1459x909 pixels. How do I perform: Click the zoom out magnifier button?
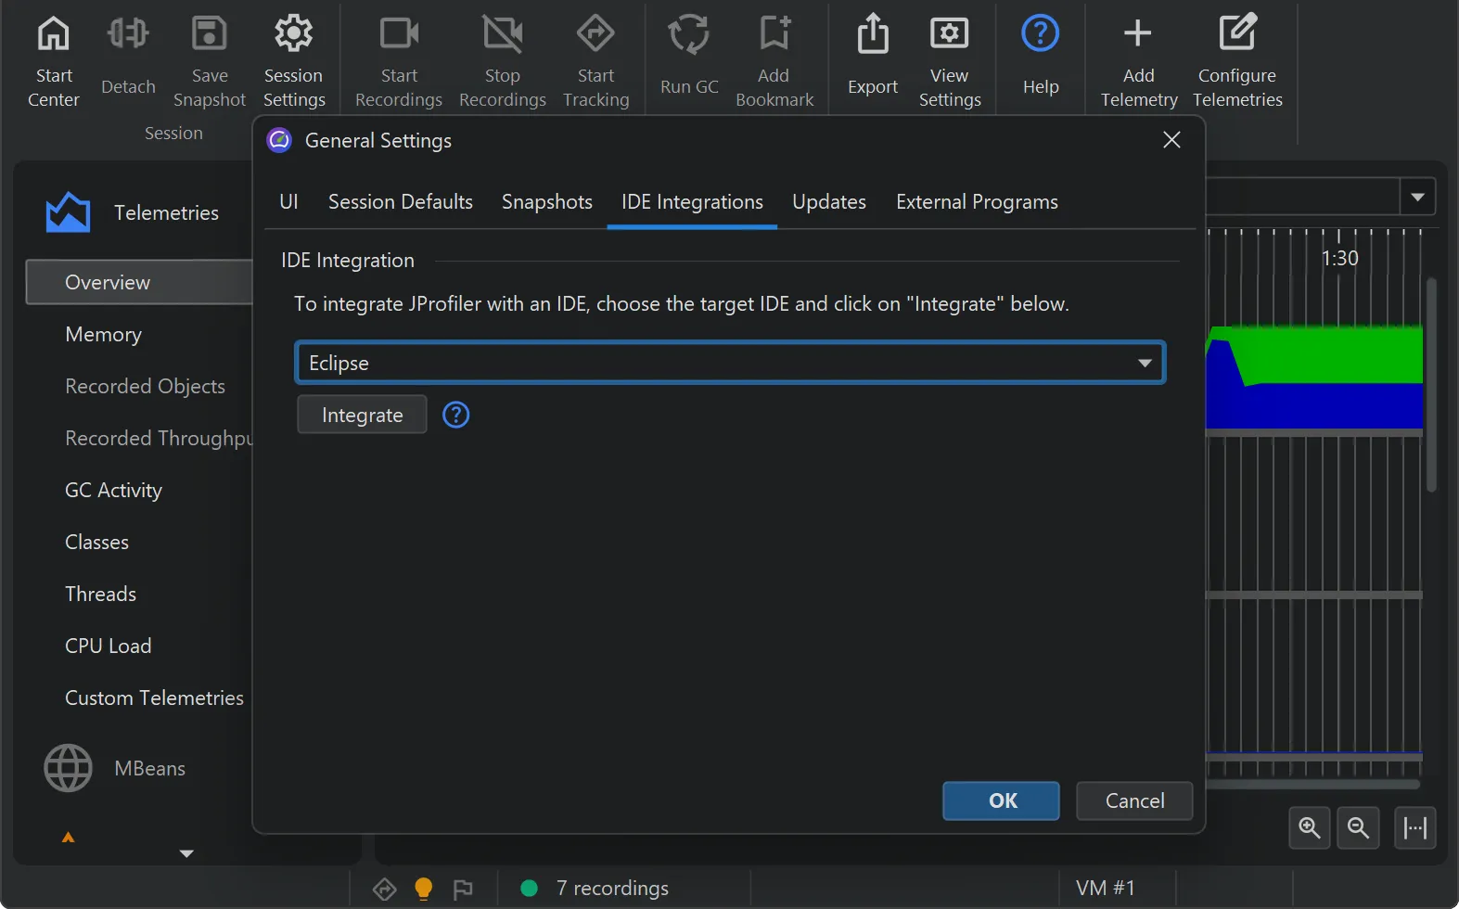coord(1358,827)
